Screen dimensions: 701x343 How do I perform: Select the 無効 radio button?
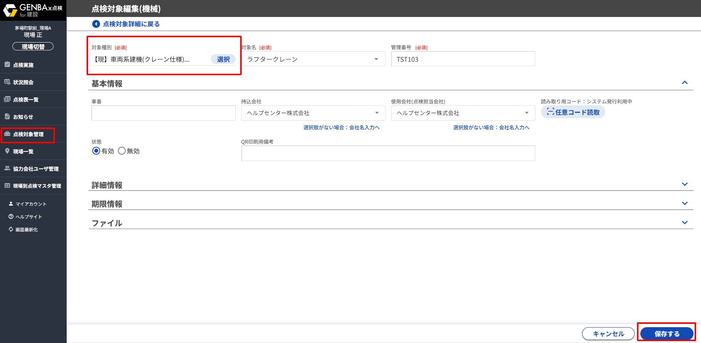122,151
